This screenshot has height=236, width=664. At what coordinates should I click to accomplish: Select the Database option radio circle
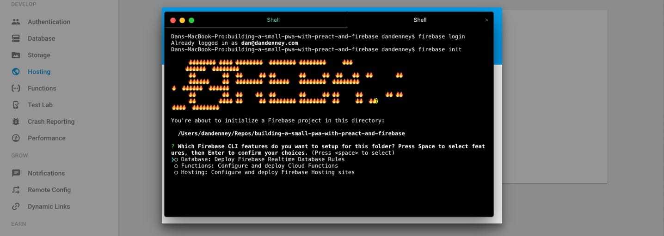pyautogui.click(x=176, y=159)
